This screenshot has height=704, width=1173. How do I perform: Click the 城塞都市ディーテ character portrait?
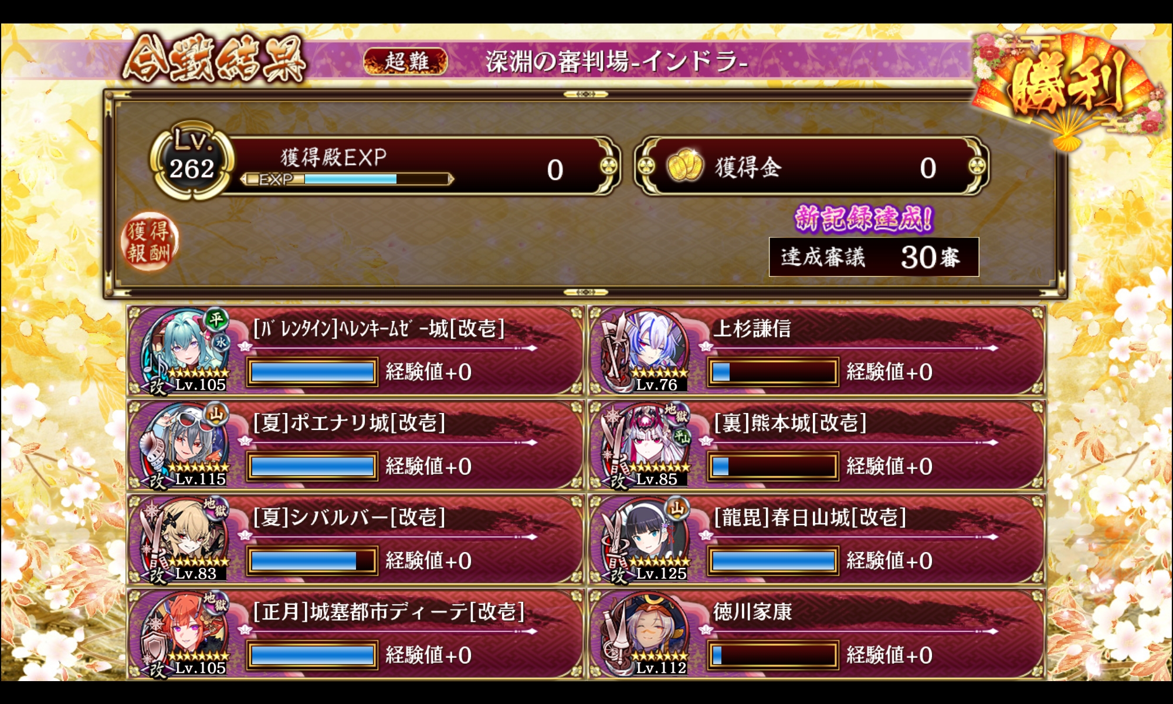point(185,634)
